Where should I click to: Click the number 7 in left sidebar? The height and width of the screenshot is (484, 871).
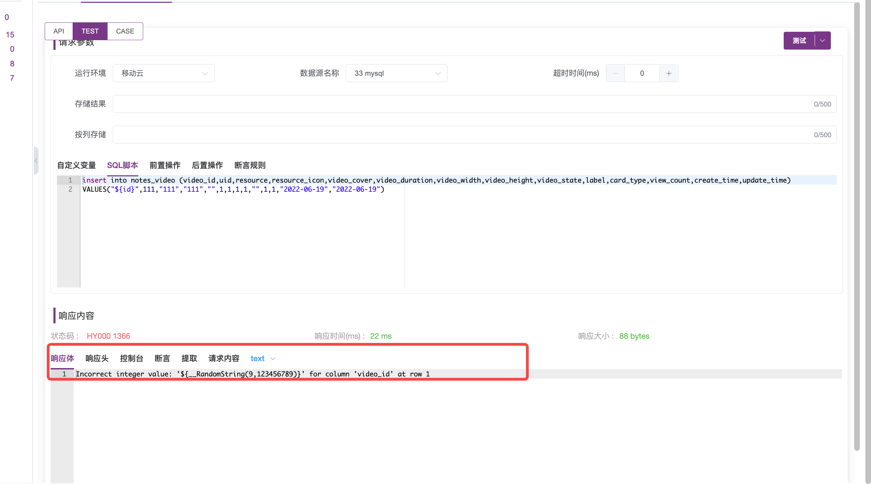pyautogui.click(x=12, y=78)
